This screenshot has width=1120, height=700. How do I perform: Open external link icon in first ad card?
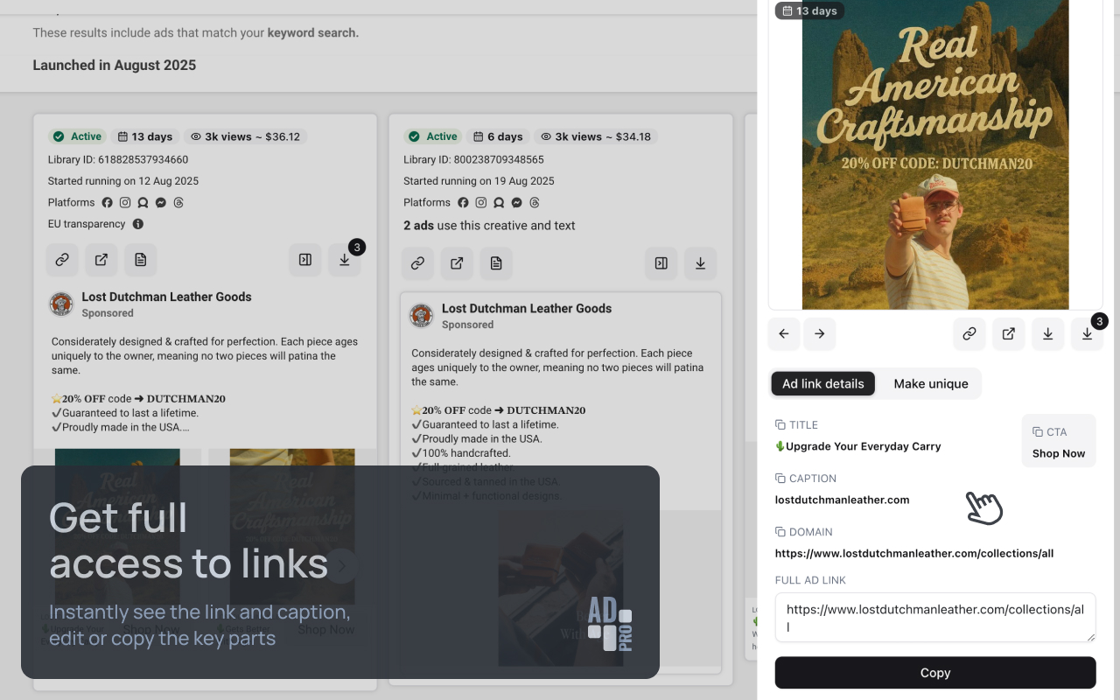tap(101, 260)
